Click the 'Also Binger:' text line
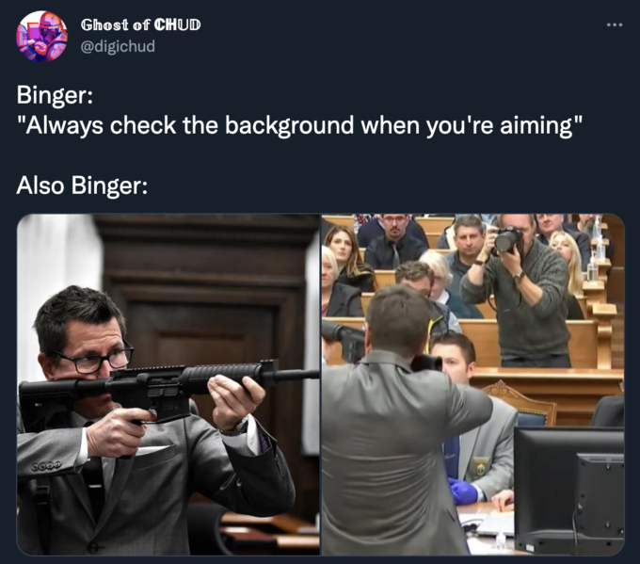 pos(82,185)
